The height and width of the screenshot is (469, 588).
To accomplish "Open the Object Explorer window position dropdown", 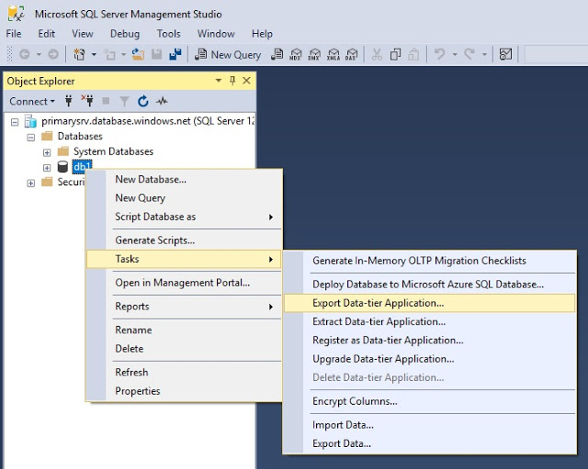I will point(219,81).
